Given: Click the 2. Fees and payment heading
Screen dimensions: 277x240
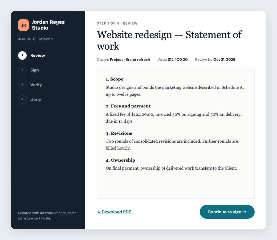Looking at the screenshot, I should 128,106.
